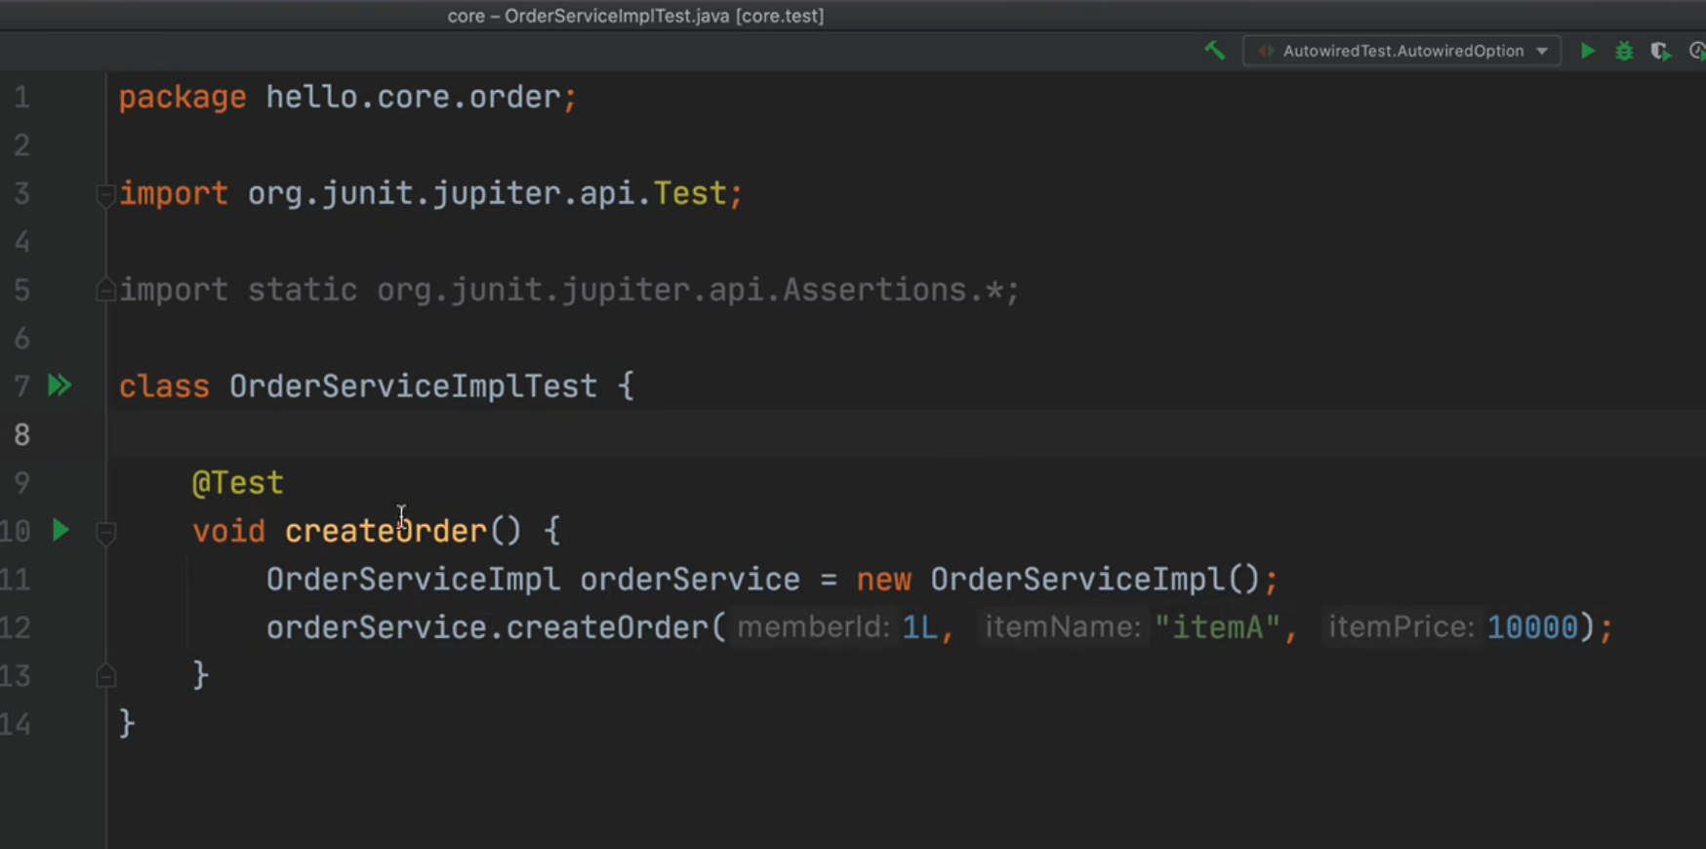The width and height of the screenshot is (1706, 849).
Task: Toggle the fold marker at line 5 import
Action: tap(105, 290)
